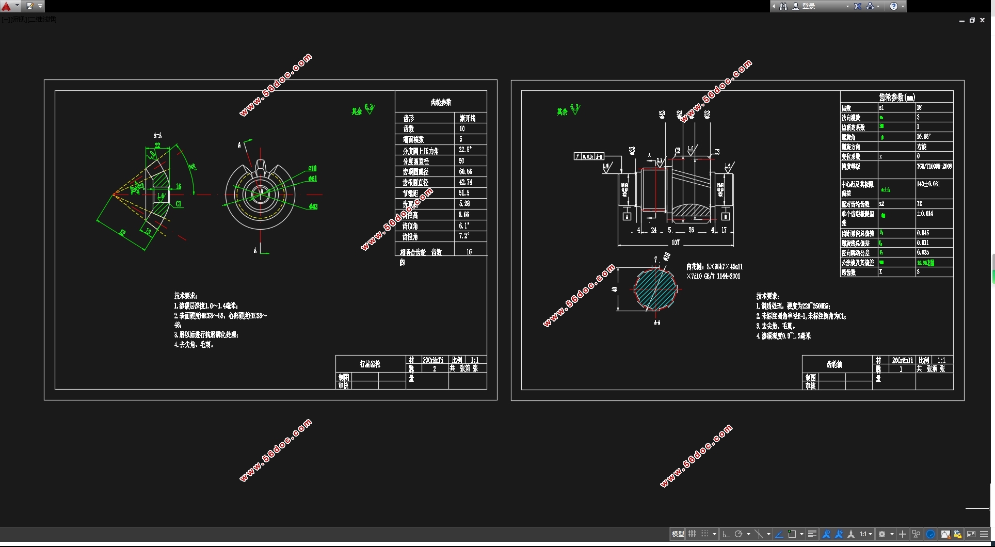This screenshot has height=547, width=995.
Task: Toggle isometric drafting icon
Action: [759, 534]
